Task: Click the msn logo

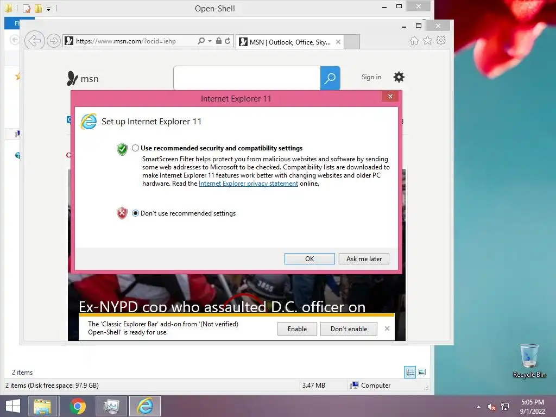Action: [83, 79]
